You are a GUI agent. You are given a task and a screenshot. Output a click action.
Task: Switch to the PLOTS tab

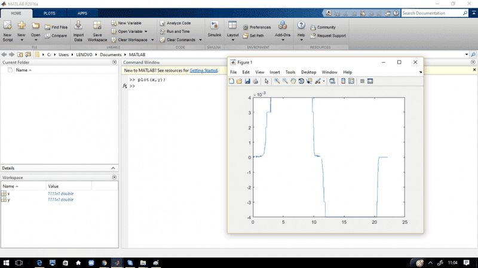50,13
